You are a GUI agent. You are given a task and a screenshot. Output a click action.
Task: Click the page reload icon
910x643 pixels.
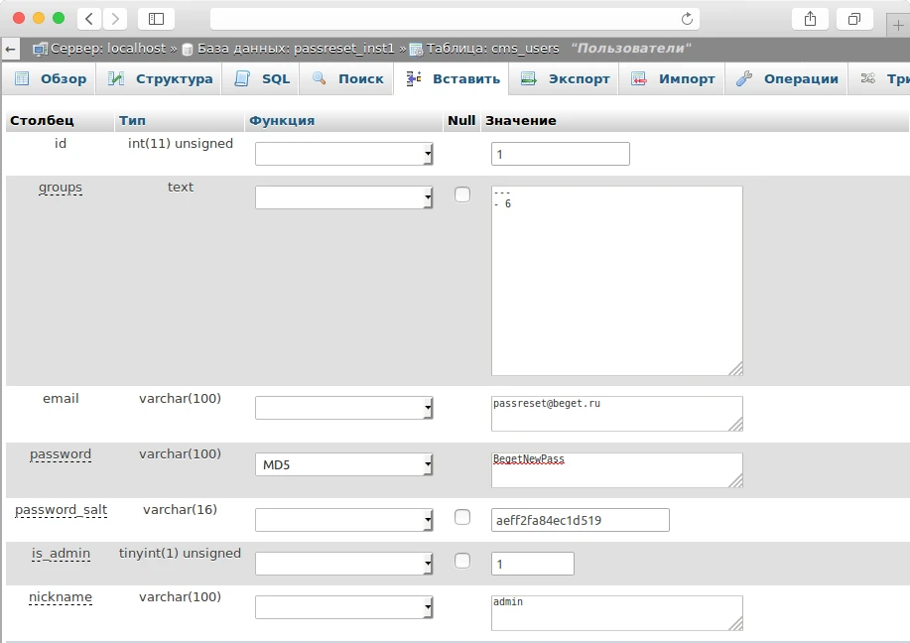coord(687,19)
